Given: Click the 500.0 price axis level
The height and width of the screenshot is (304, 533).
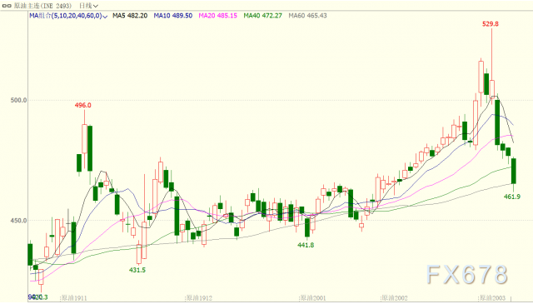Looking at the screenshot, I should point(18,100).
